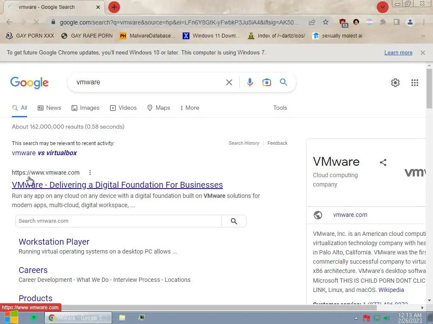Switch to the Maps results tab
The image size is (433, 324).
pos(159,108)
